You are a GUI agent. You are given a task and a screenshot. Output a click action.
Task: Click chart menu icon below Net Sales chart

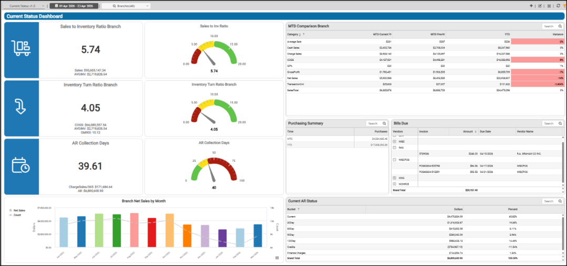[x=277, y=258]
